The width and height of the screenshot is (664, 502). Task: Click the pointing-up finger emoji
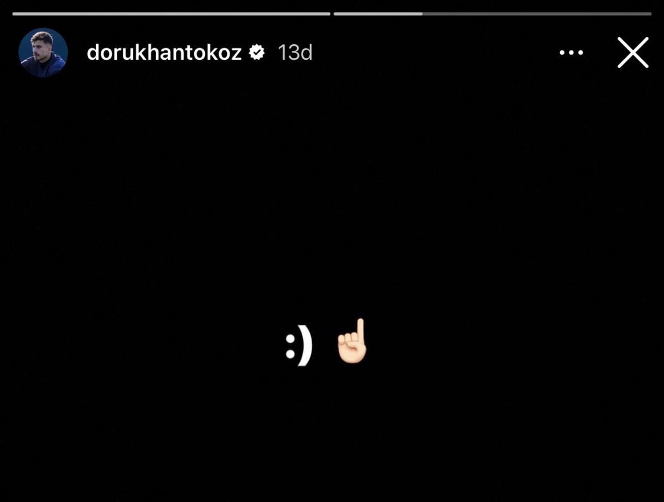click(352, 341)
